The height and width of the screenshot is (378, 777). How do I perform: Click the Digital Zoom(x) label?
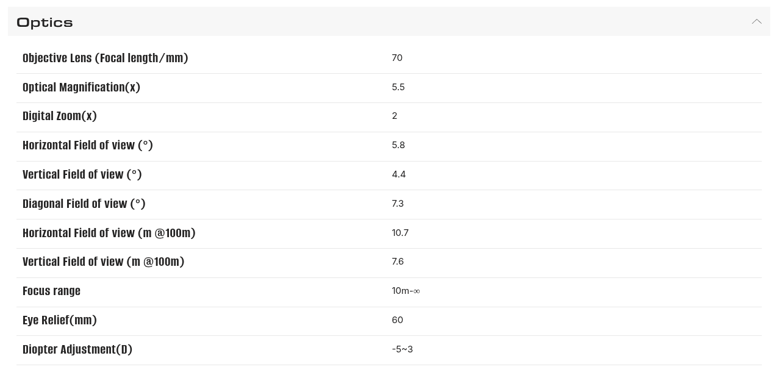tap(59, 116)
